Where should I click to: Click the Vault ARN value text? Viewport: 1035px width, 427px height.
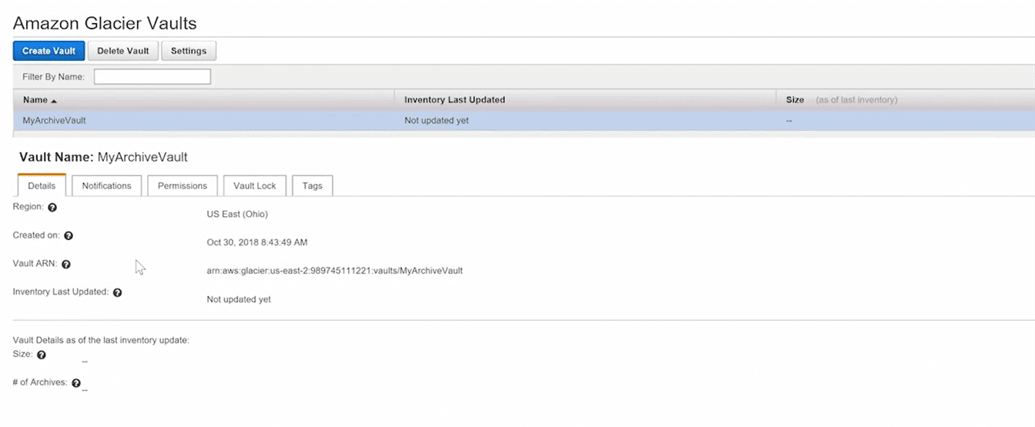point(334,271)
